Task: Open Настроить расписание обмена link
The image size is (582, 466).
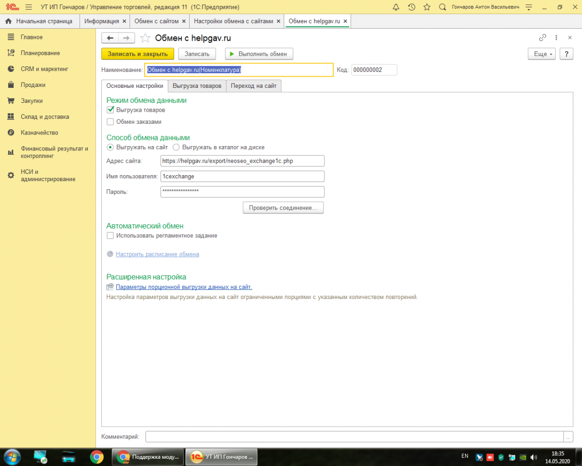Action: pyautogui.click(x=157, y=254)
